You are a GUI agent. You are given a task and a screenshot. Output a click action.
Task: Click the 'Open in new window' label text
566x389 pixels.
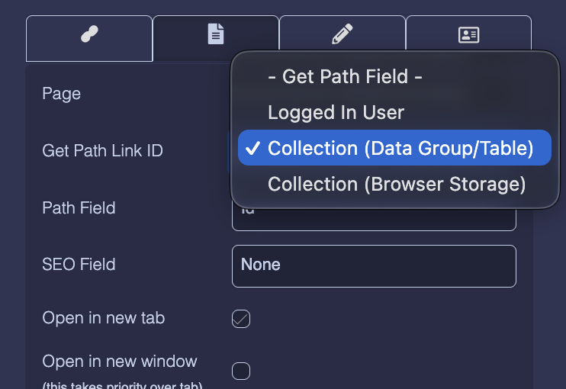coord(120,361)
